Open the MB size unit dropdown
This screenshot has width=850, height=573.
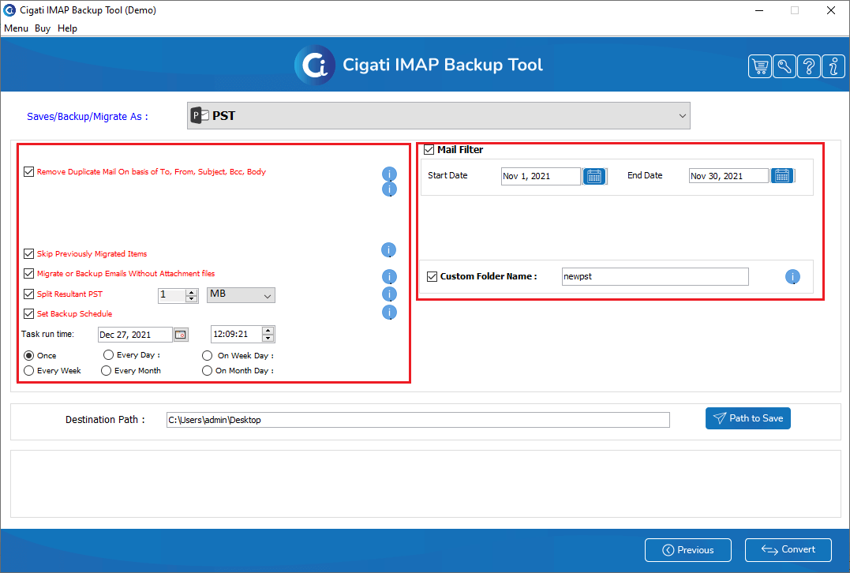click(241, 295)
